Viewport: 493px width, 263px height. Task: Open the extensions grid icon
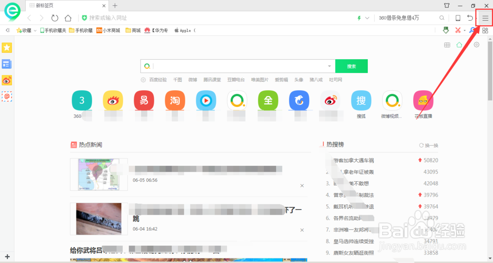click(485, 30)
